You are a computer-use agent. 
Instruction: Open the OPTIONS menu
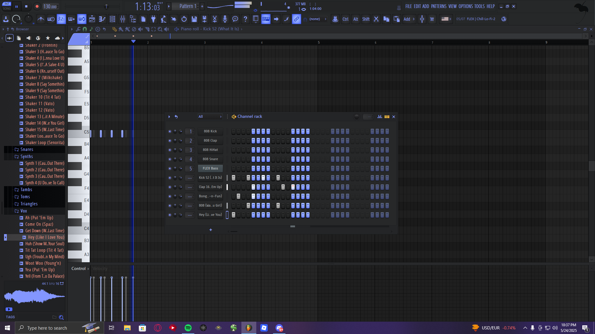point(465,6)
